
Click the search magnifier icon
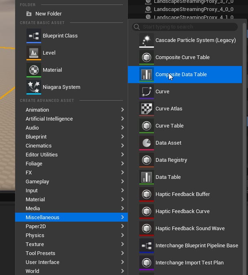[x=137, y=27]
